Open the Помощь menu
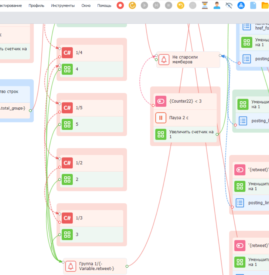 [x=104, y=6]
